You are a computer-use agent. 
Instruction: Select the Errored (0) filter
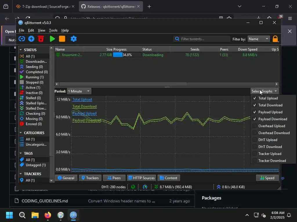click(x=34, y=124)
